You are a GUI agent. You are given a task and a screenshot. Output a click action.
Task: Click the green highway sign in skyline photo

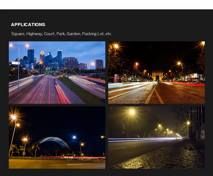point(51,71)
